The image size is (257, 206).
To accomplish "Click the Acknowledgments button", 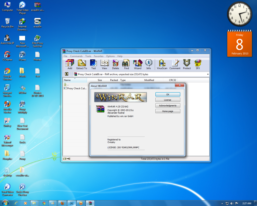I will (168, 105).
